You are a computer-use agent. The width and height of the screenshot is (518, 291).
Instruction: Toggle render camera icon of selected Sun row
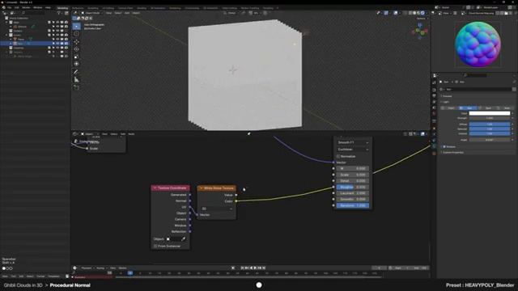click(x=66, y=44)
